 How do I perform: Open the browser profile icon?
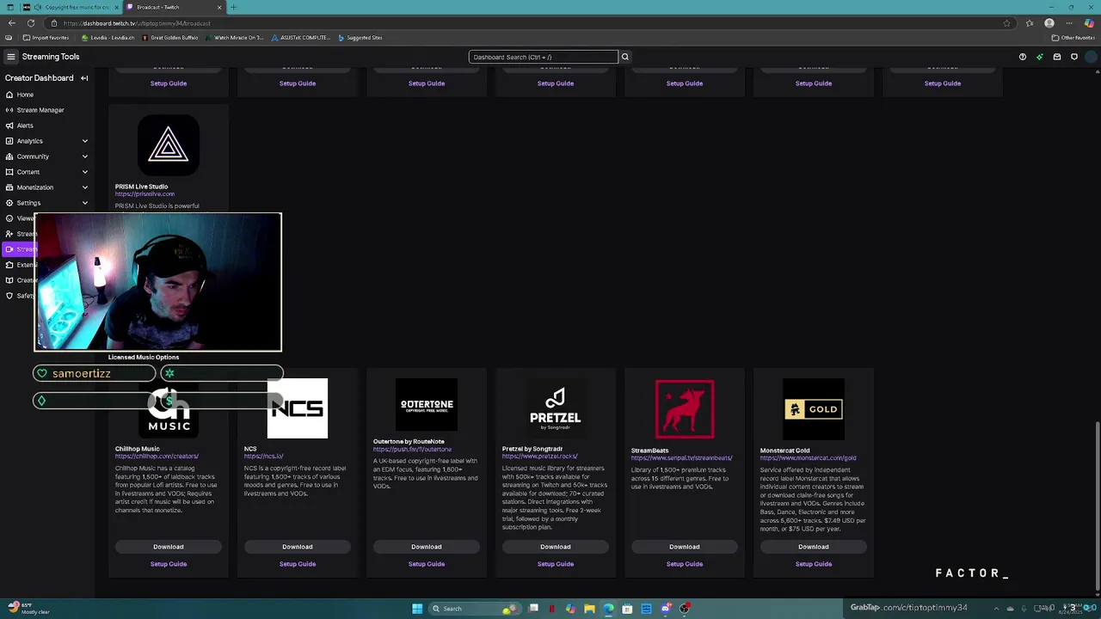coord(1049,23)
